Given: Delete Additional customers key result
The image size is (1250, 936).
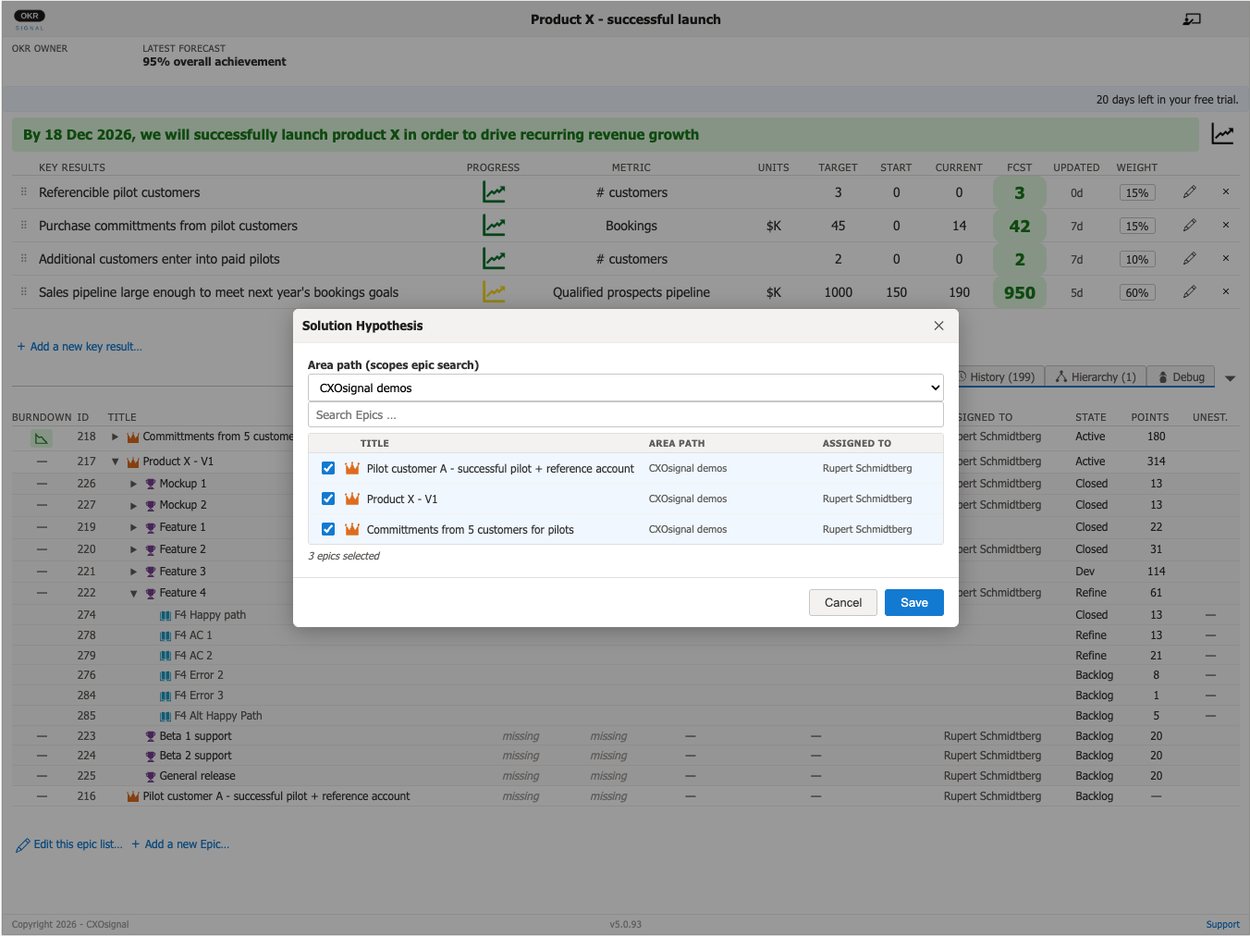Looking at the screenshot, I should click(1226, 259).
